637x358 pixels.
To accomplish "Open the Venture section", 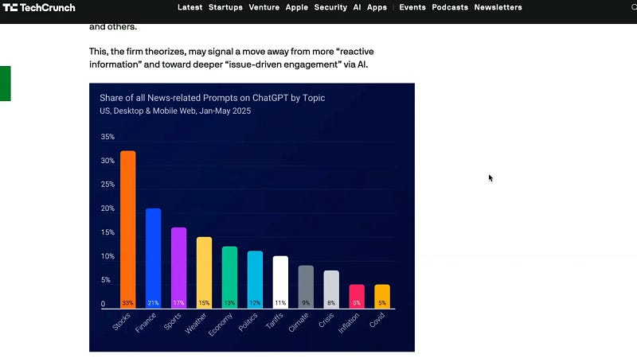I will (264, 7).
